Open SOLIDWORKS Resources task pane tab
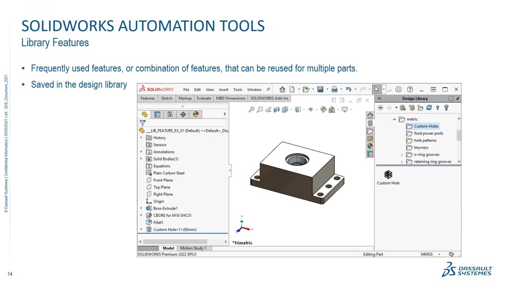511x287 pixels. pyautogui.click(x=370, y=115)
